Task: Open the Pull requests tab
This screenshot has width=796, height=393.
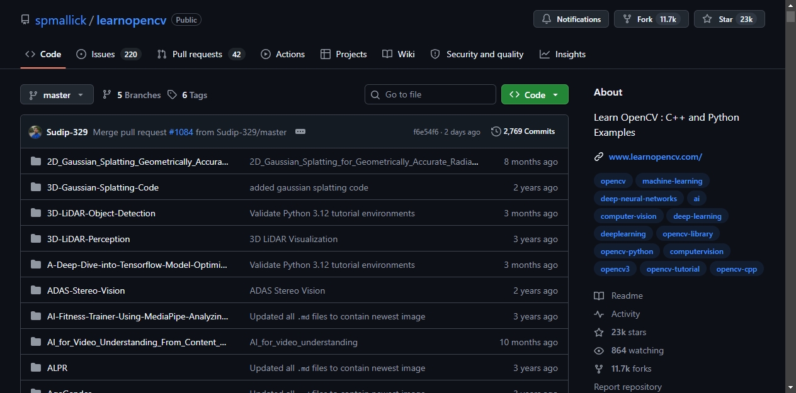Action: click(x=200, y=54)
